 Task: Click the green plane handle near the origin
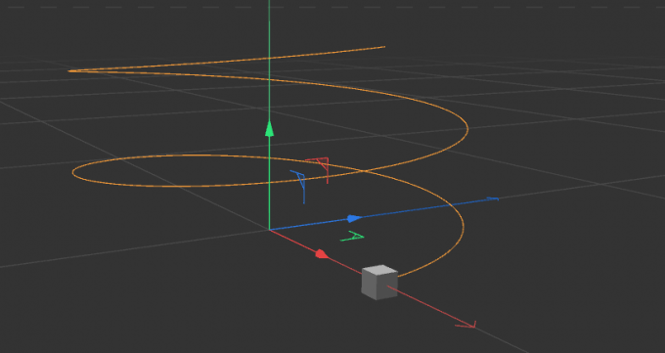pyautogui.click(x=352, y=237)
